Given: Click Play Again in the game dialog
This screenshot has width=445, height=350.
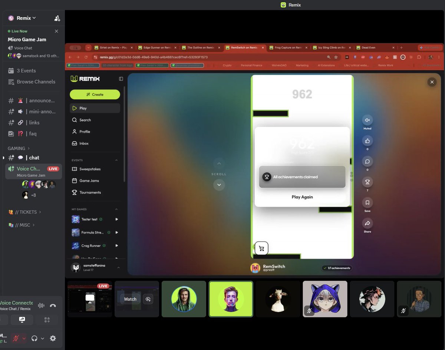Looking at the screenshot, I should 302,197.
